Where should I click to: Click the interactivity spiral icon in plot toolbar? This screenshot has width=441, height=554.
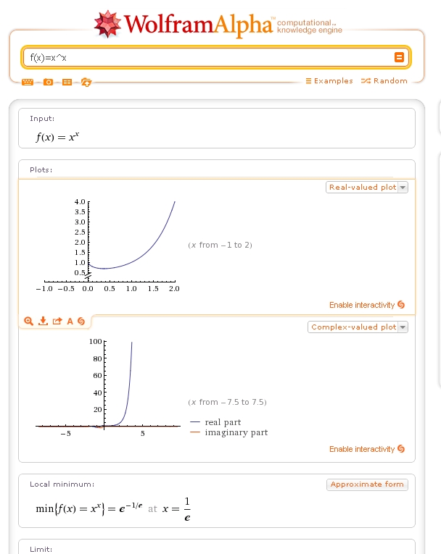(x=81, y=321)
